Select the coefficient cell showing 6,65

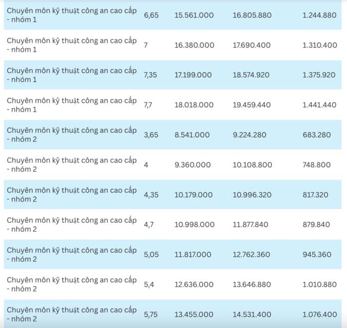151,15
